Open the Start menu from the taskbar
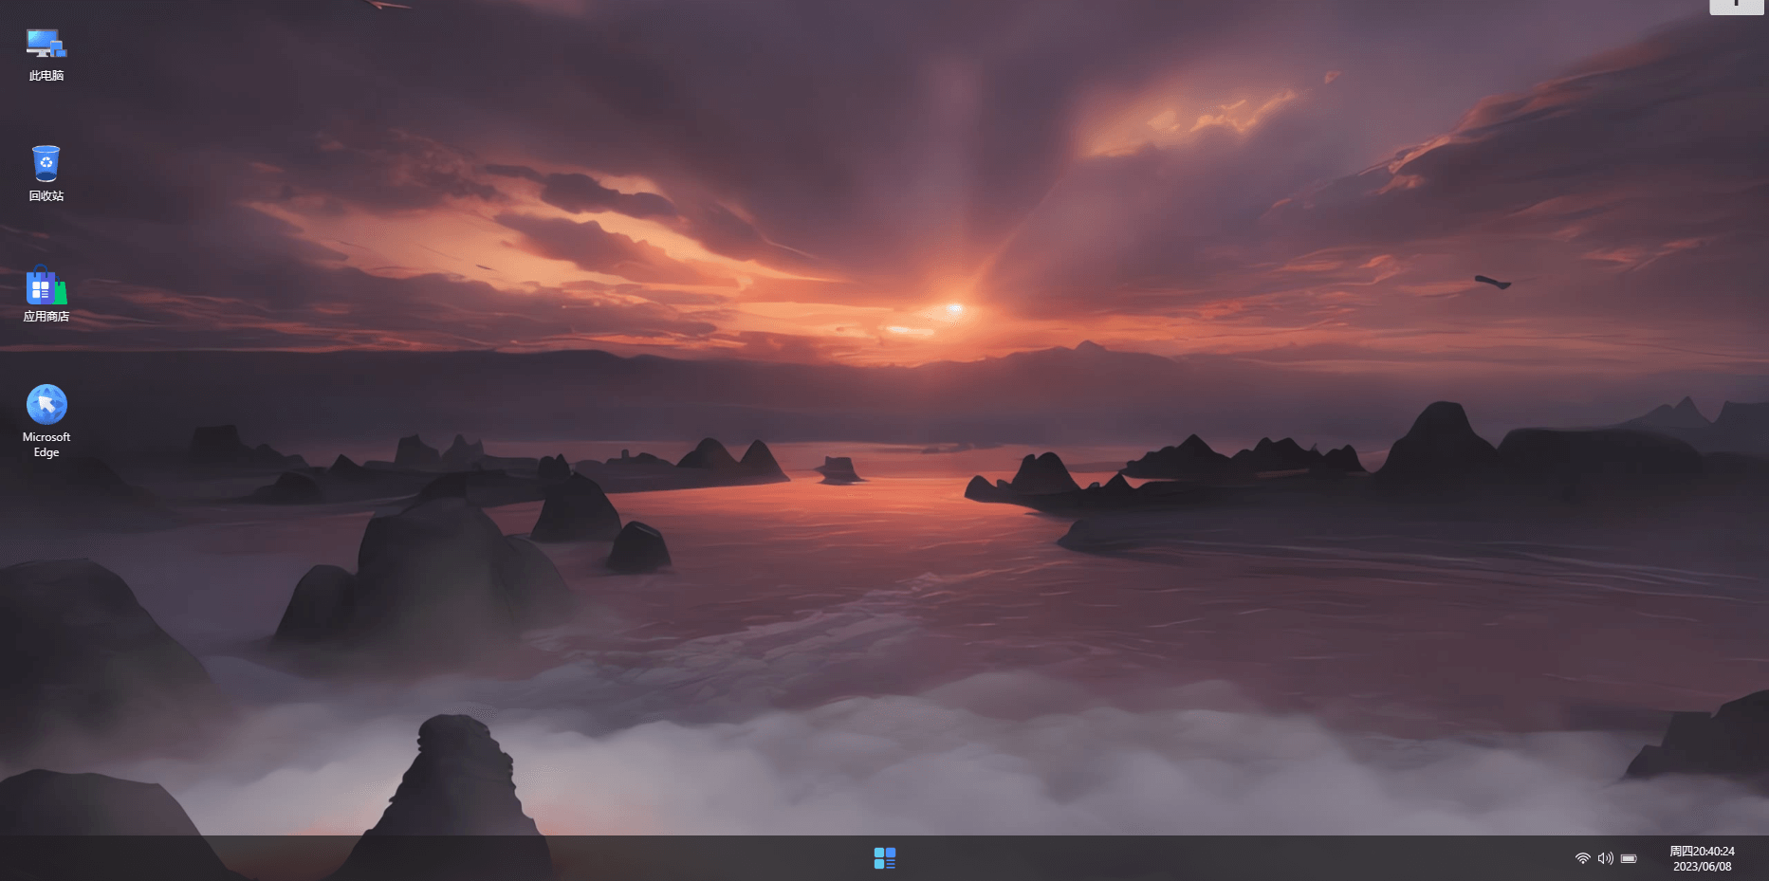 [884, 858]
